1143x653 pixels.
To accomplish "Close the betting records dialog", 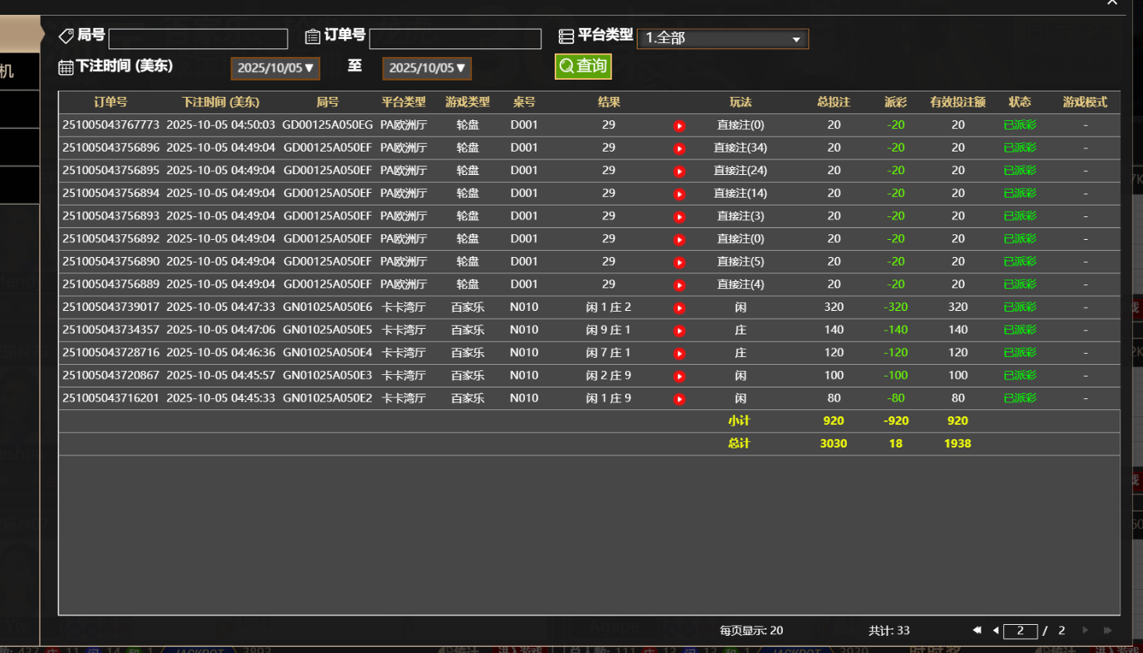I will [1112, 4].
